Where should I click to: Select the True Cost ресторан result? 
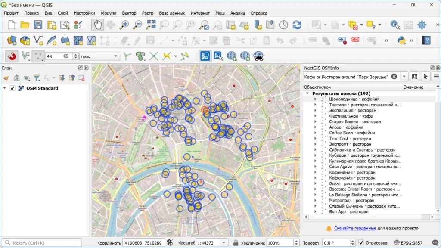350,138
